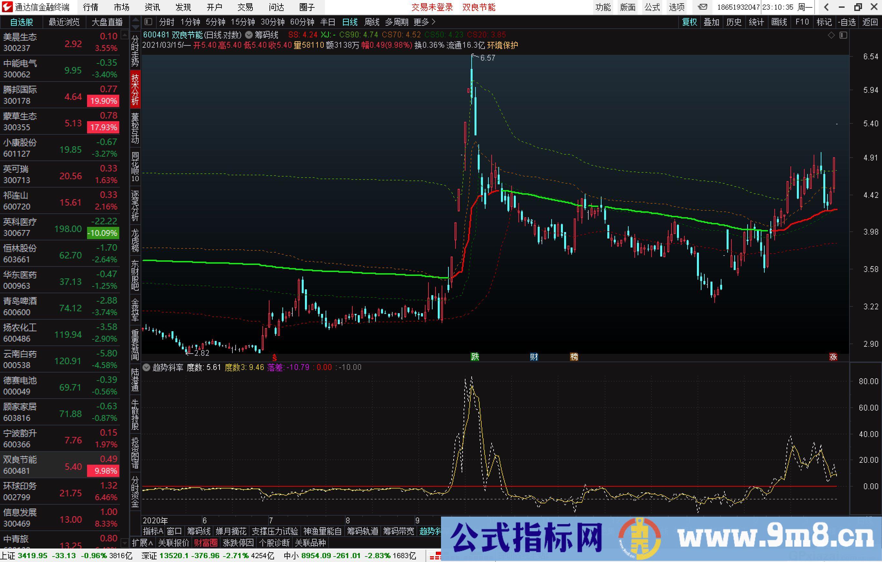Select 云南白药 in watchlist
Viewport: 882px width, 562px height.
(x=60, y=359)
